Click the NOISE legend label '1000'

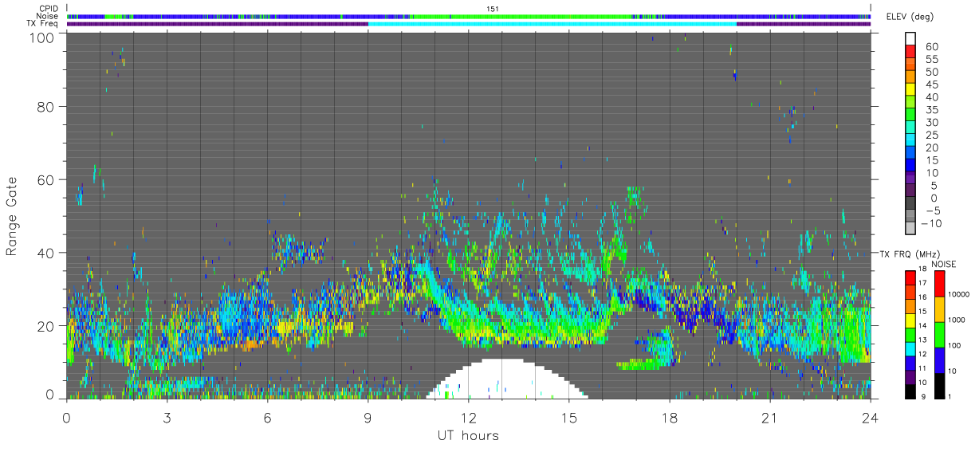[x=956, y=320]
